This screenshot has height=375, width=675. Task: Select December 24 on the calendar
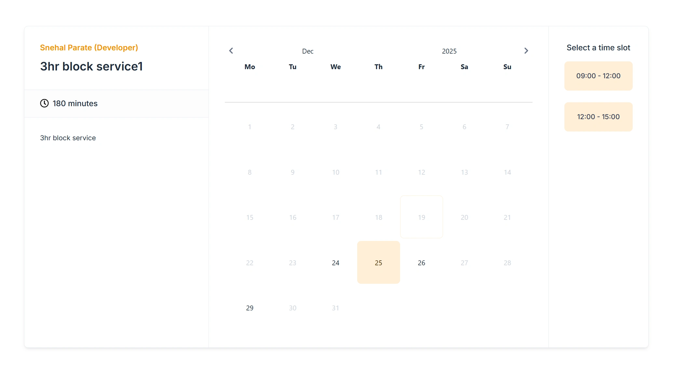pyautogui.click(x=335, y=263)
